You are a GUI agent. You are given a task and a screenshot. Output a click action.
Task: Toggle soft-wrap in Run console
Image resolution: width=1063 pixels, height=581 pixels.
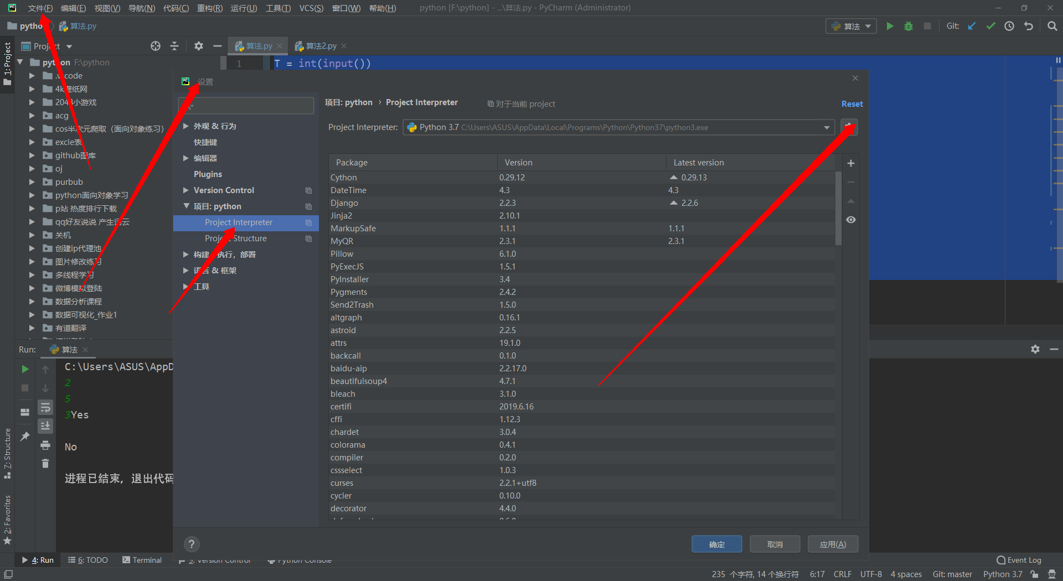45,408
